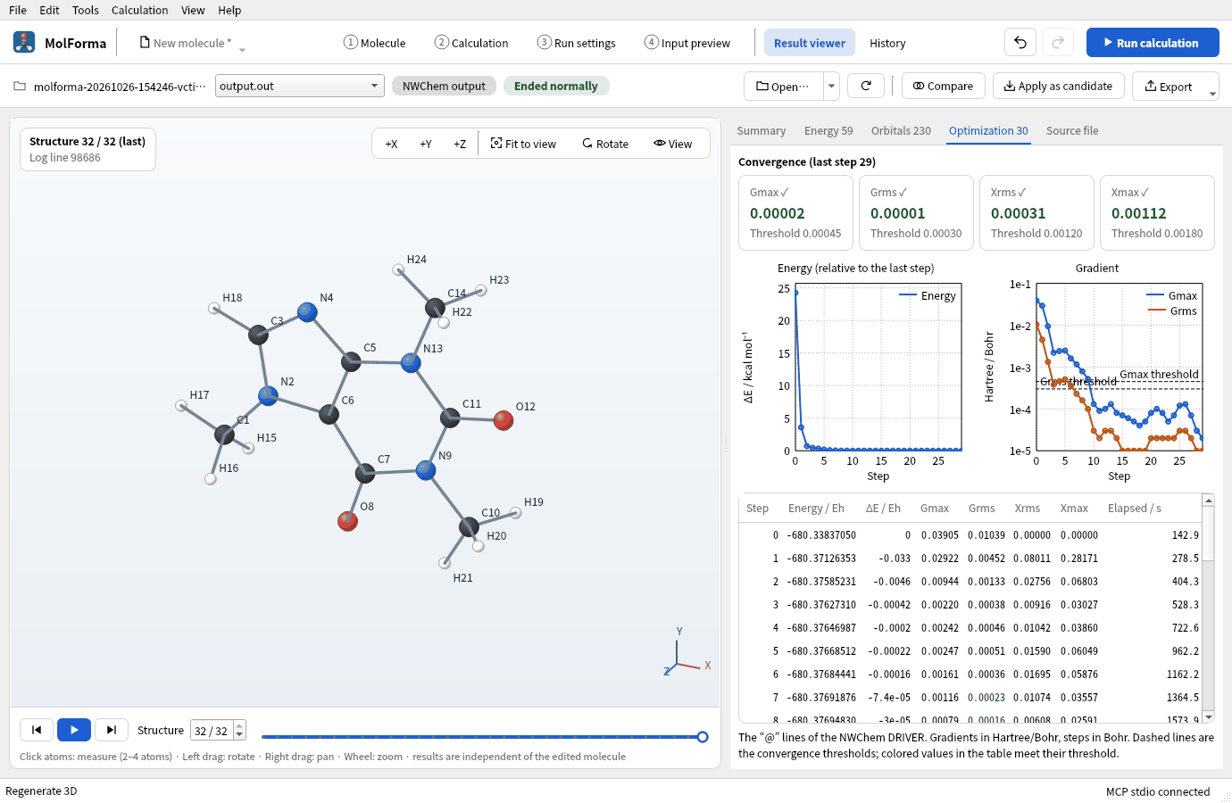Click the folder icon beside the molforma path

(20, 87)
